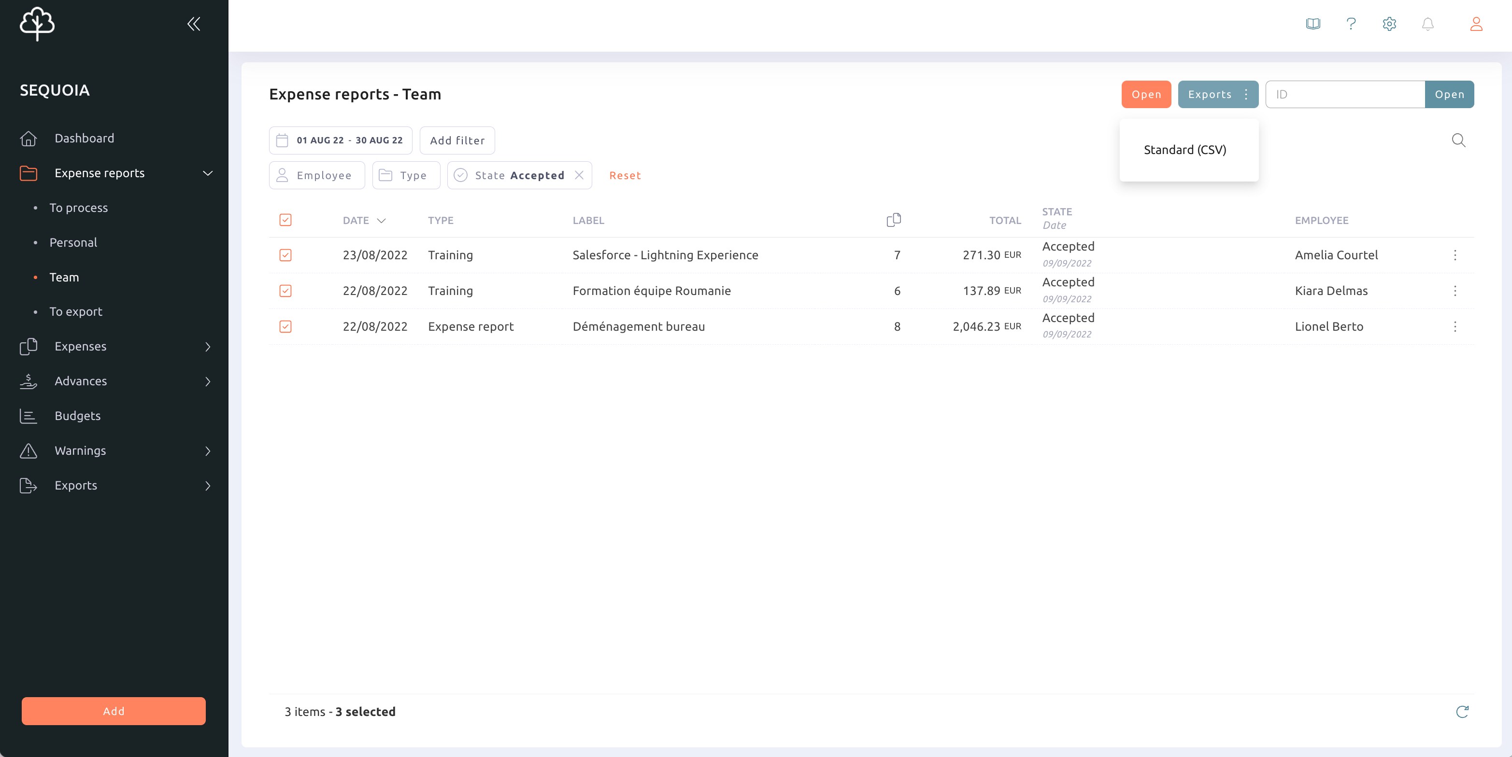Click the search magnifier icon
1512x757 pixels.
click(1458, 140)
